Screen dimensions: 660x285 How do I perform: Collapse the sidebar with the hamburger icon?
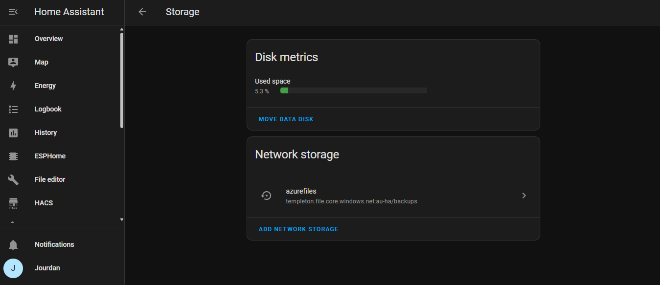13,12
